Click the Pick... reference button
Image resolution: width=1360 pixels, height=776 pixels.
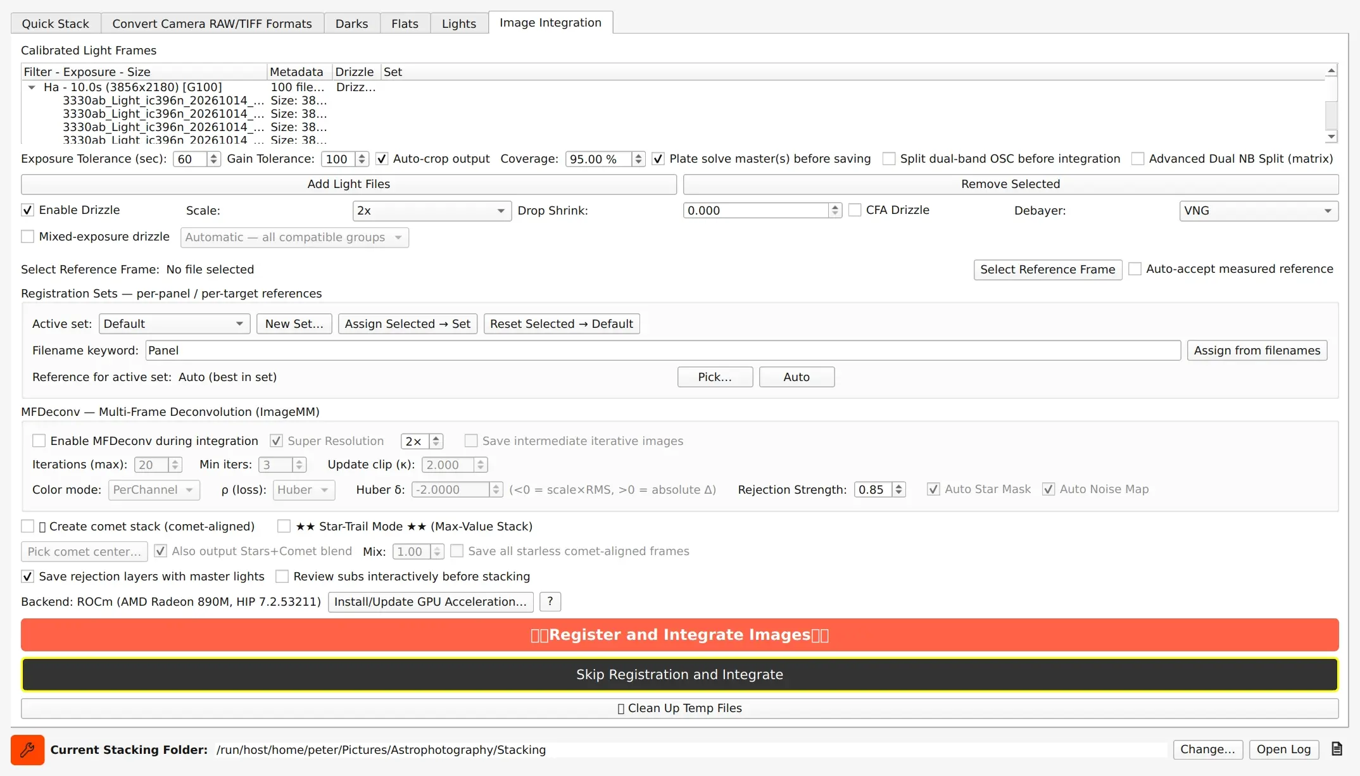[715, 377]
